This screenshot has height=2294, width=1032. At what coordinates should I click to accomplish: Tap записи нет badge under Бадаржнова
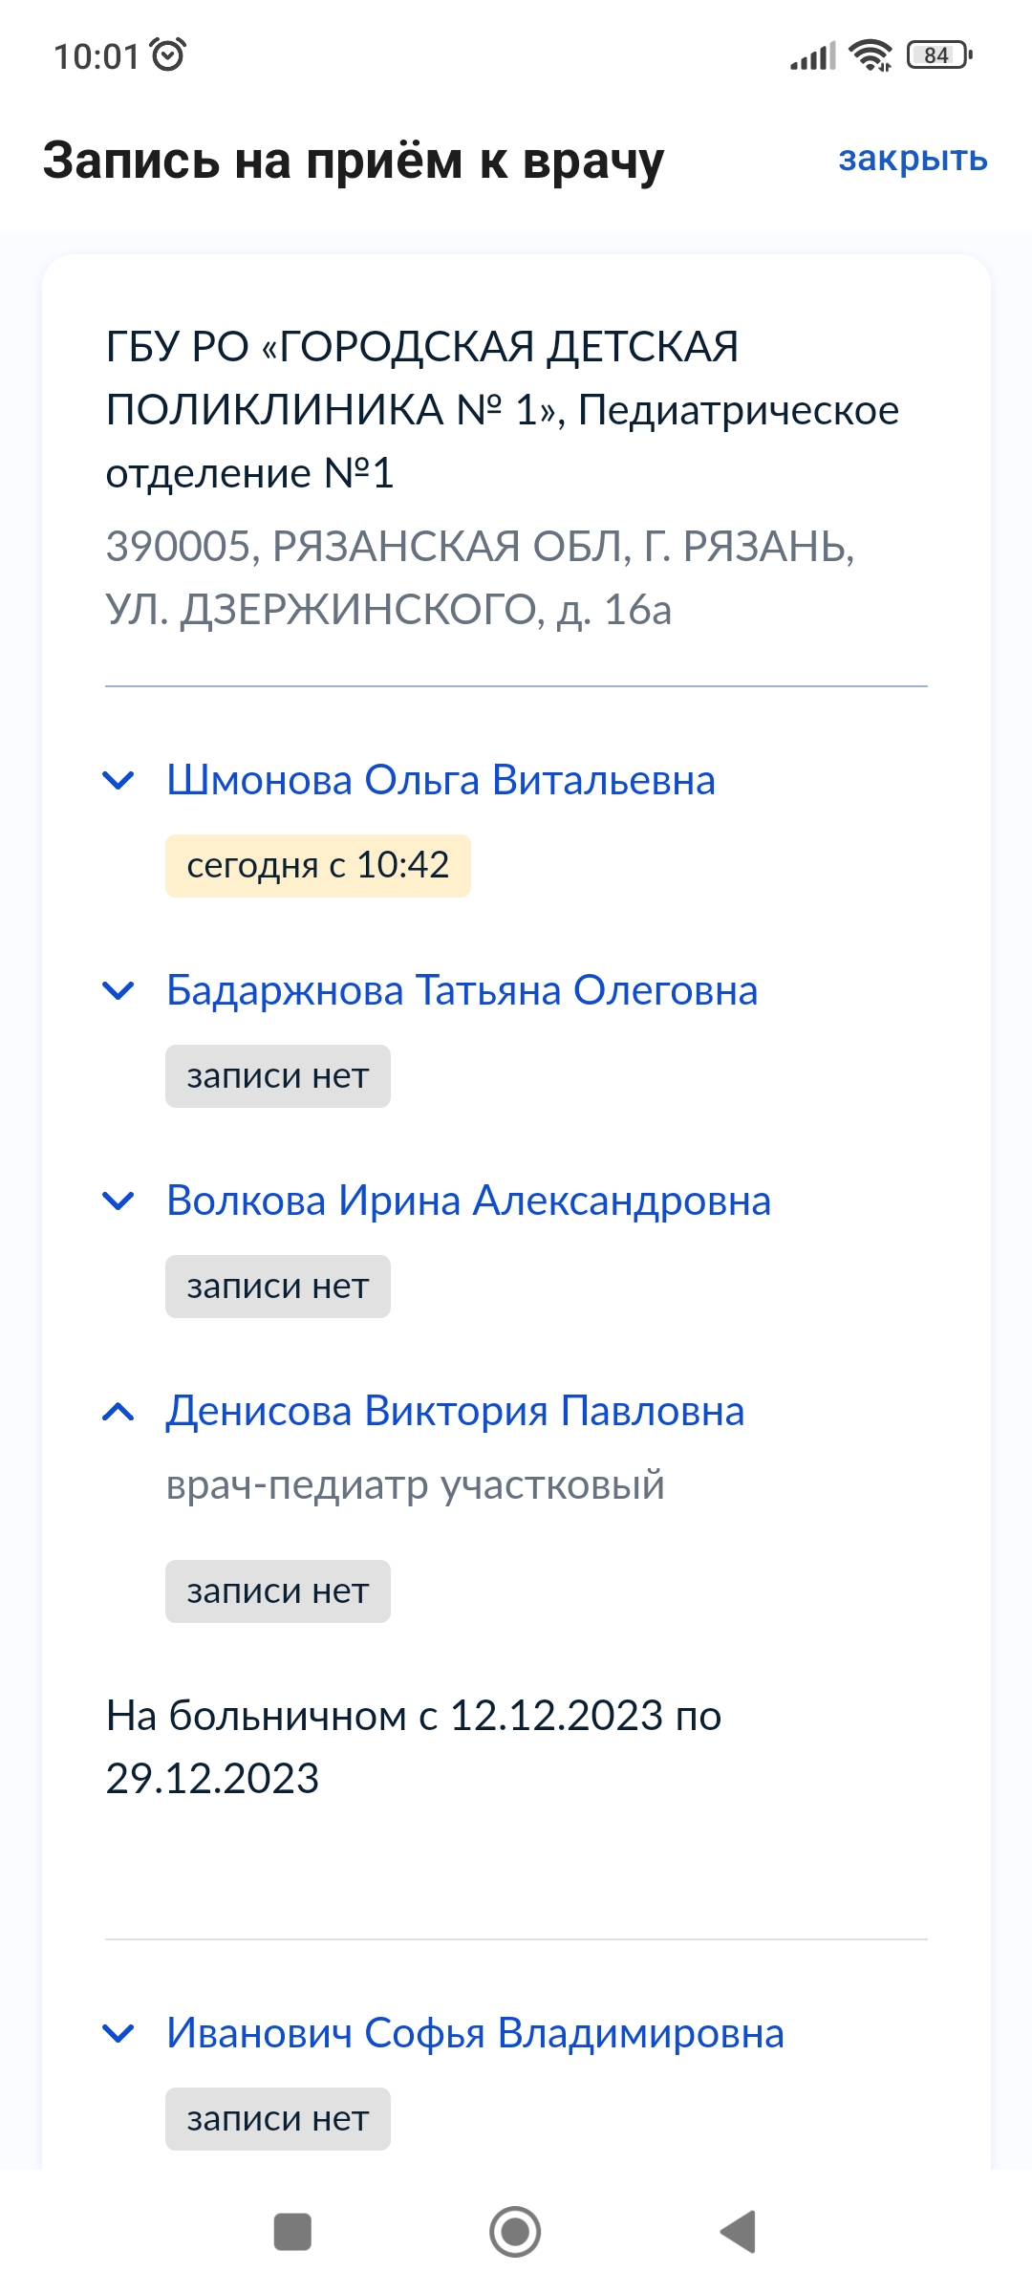[277, 1076]
